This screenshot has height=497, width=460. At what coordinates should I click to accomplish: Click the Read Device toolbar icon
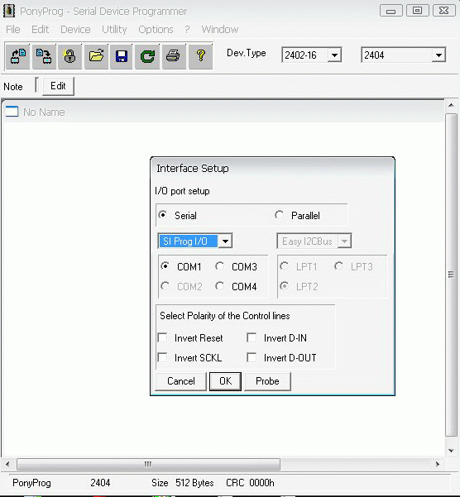point(17,56)
